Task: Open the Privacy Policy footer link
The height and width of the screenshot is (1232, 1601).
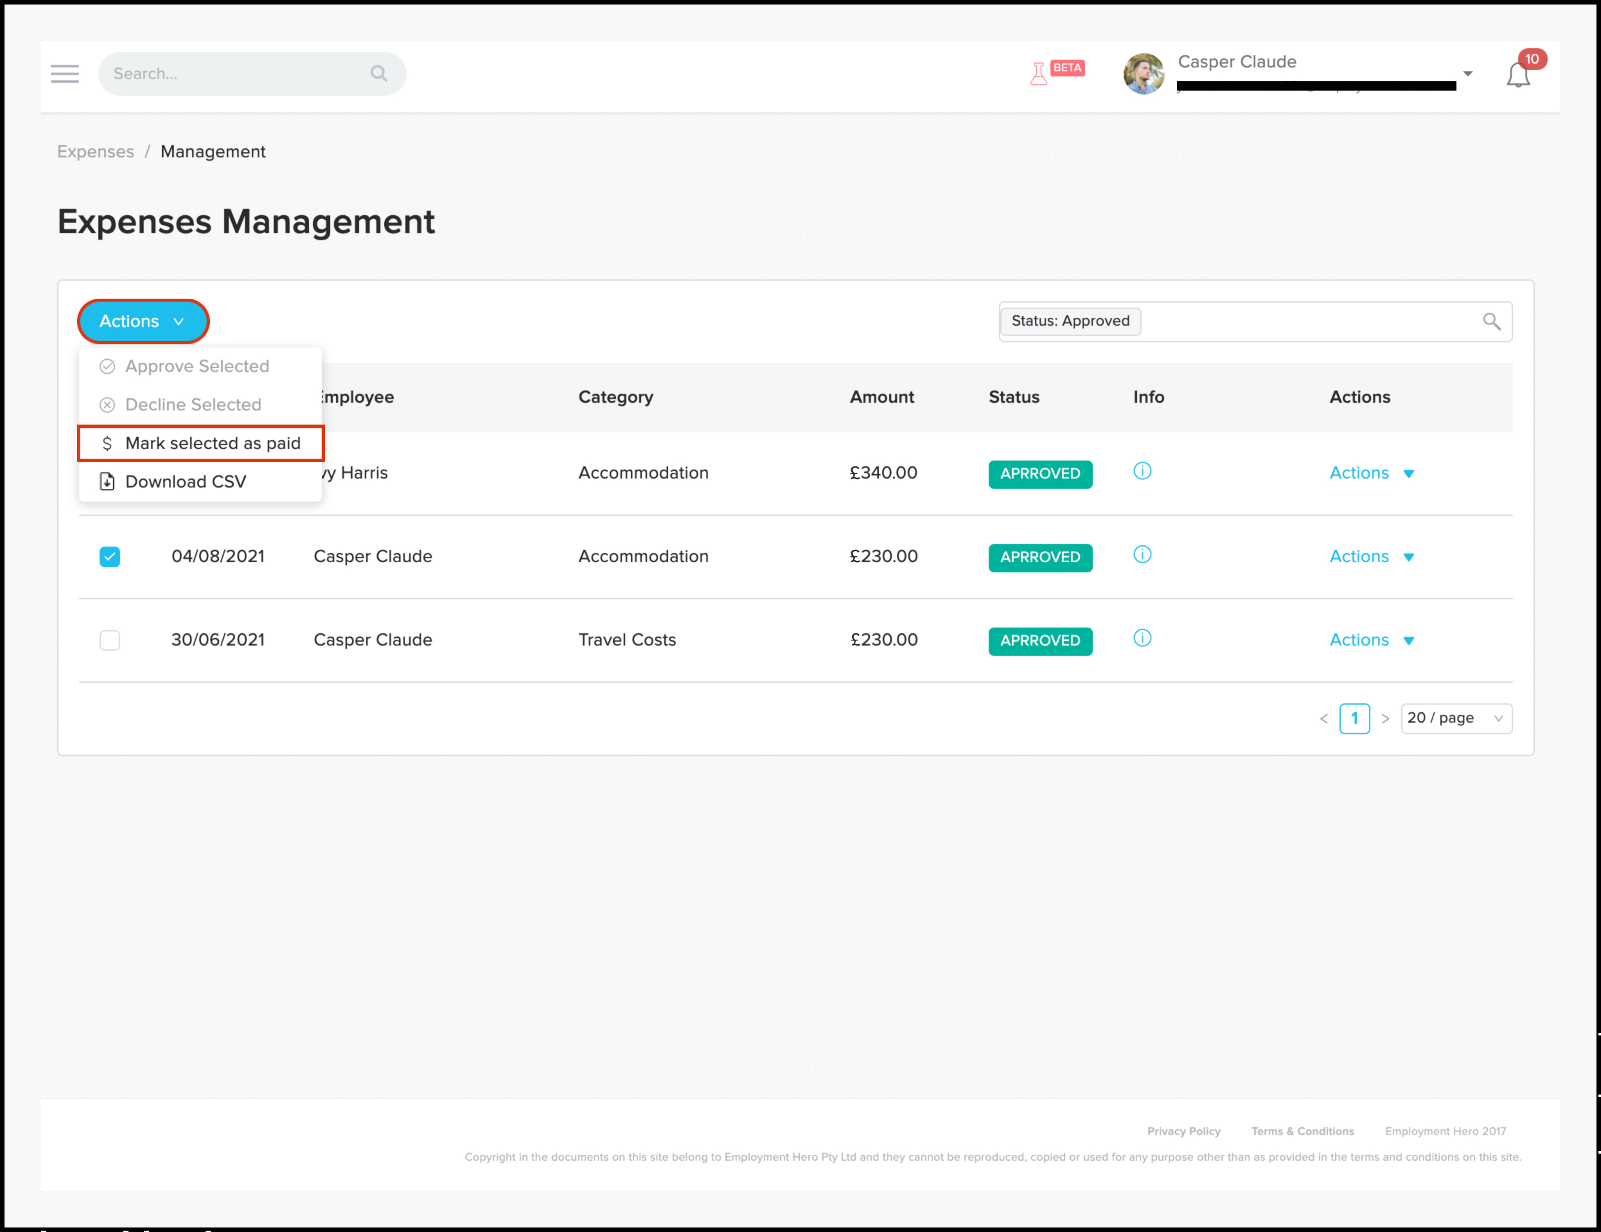Action: click(1183, 1131)
